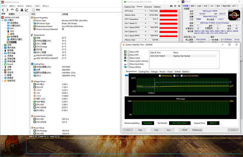
Task: Open the GPU-Z hamburger menu
Action: click(x=179, y=6)
